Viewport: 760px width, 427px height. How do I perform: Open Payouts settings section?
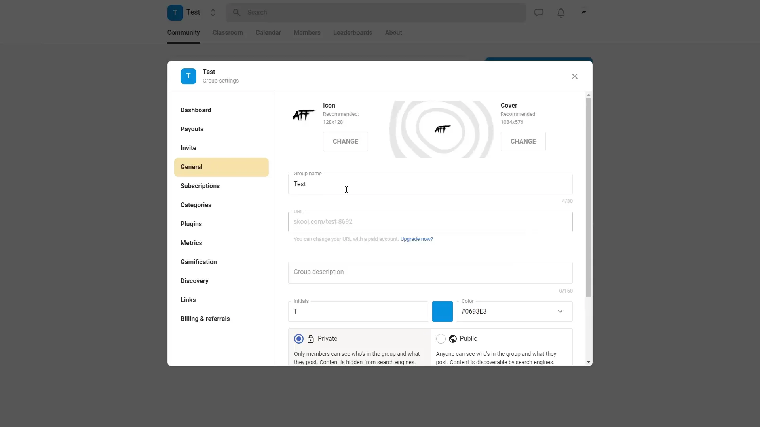point(221,129)
